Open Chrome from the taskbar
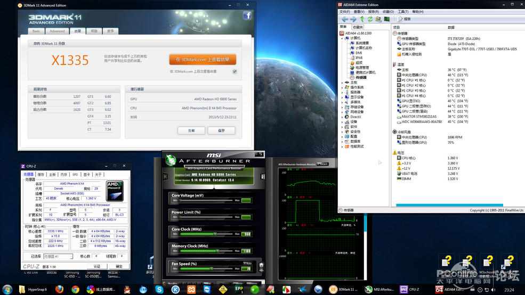 75,289
